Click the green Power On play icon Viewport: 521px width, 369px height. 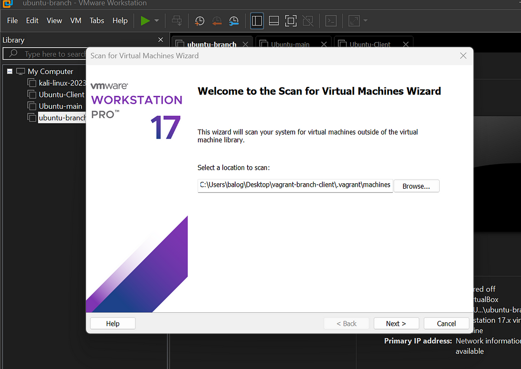click(145, 21)
